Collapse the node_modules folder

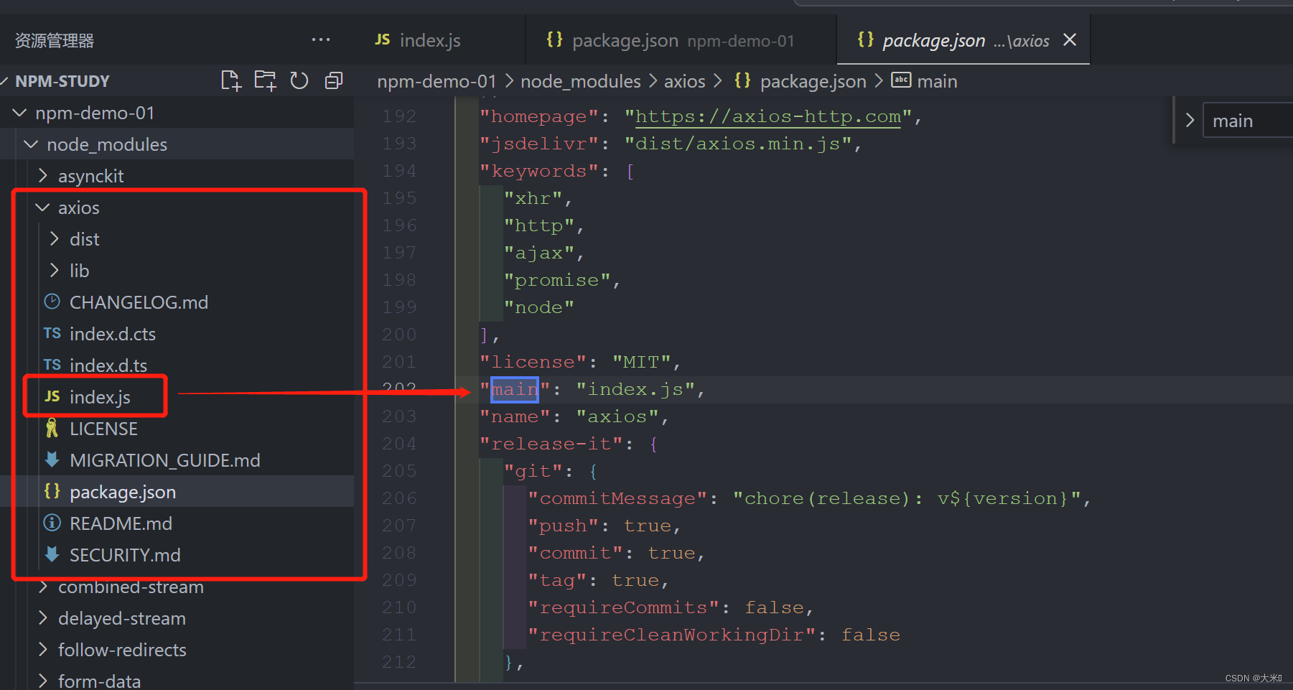[x=31, y=144]
